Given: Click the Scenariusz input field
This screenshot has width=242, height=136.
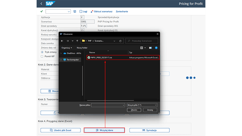Looking at the screenshot, I should point(87,21).
